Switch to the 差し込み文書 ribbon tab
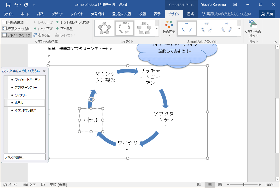 point(122,14)
